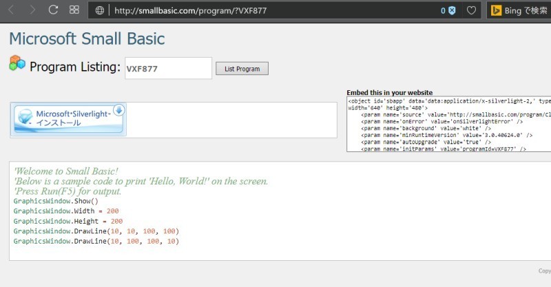Click the Bing search icon

point(496,10)
